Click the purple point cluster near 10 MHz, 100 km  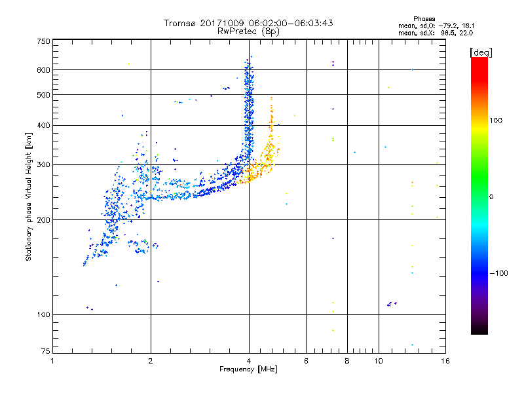392,304
